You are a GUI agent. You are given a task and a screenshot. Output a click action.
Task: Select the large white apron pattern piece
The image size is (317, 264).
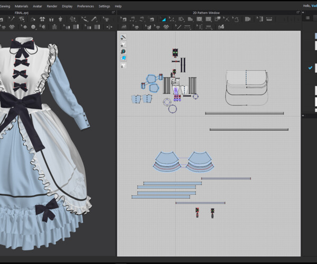click(247, 88)
